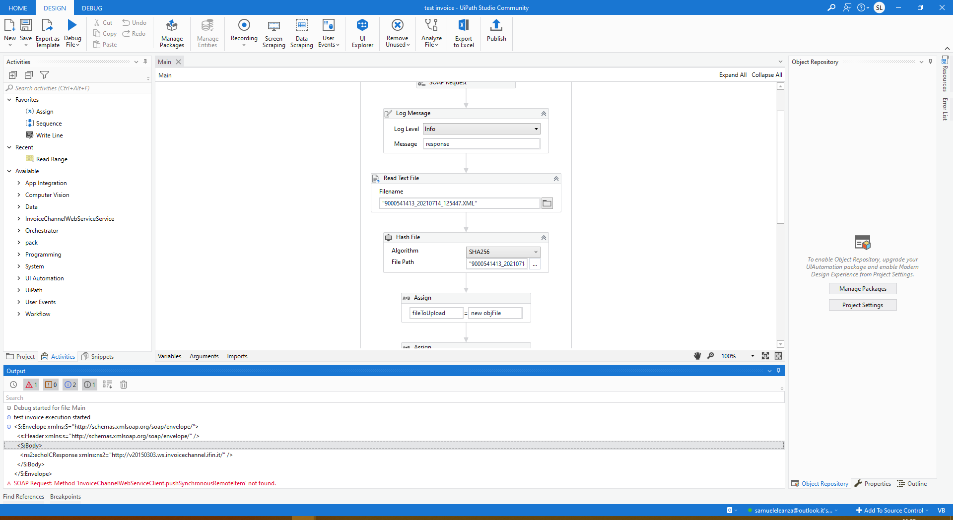The width and height of the screenshot is (957, 520).
Task: Open UI Explorer
Action: pos(362,33)
